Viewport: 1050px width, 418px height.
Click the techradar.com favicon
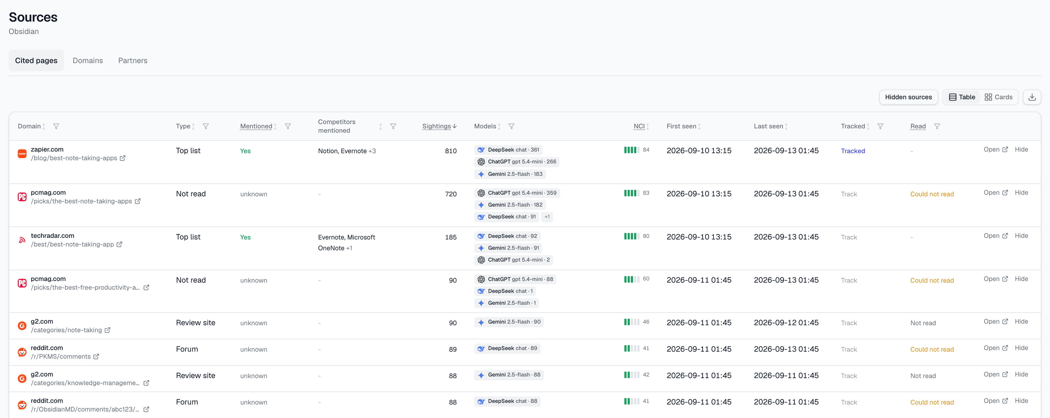[22, 240]
